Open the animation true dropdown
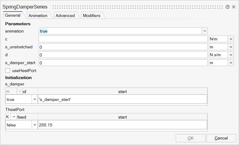This screenshot has width=239, height=145. pyautogui.click(x=205, y=31)
